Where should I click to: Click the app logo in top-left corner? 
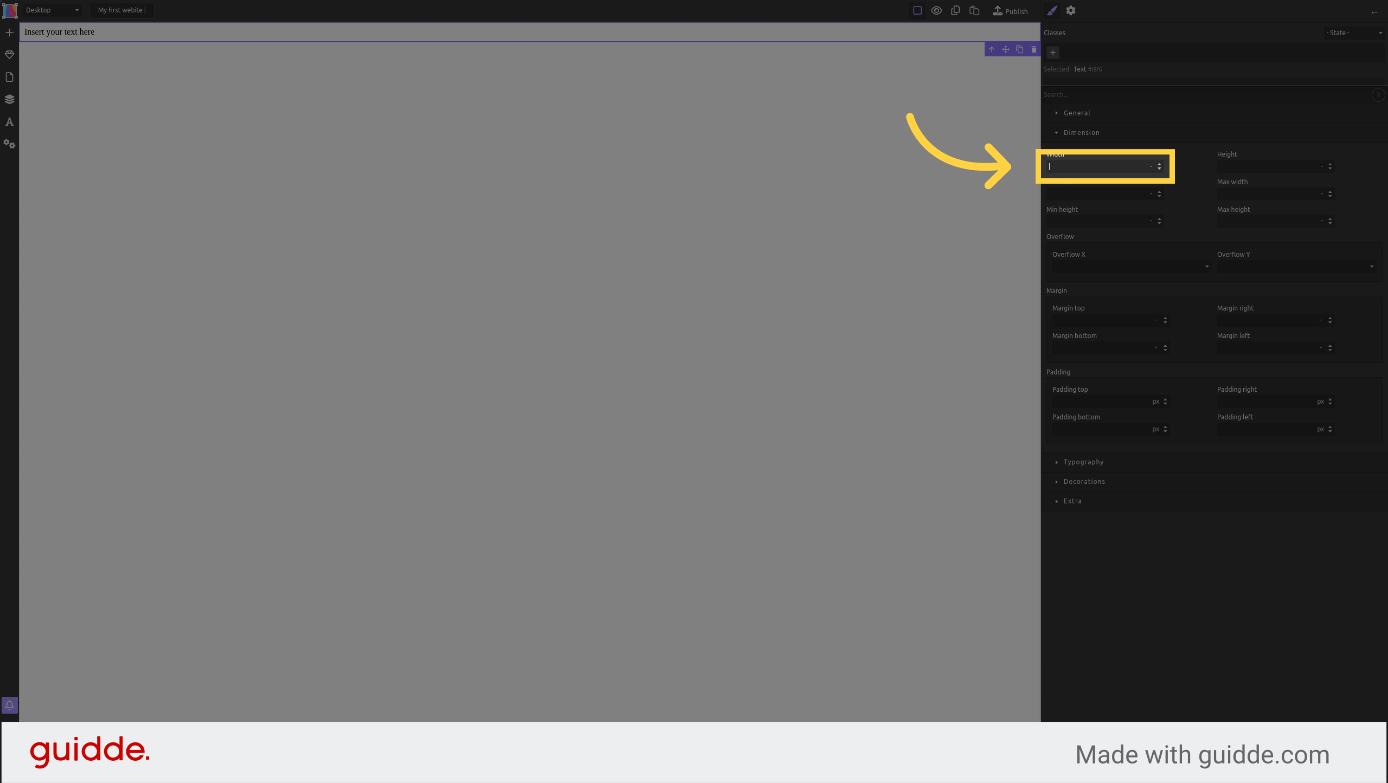click(x=10, y=10)
